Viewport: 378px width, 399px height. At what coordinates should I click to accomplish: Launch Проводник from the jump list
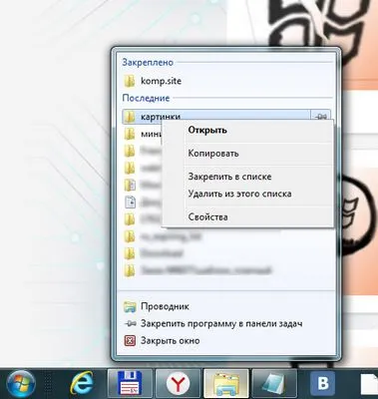click(x=227, y=306)
